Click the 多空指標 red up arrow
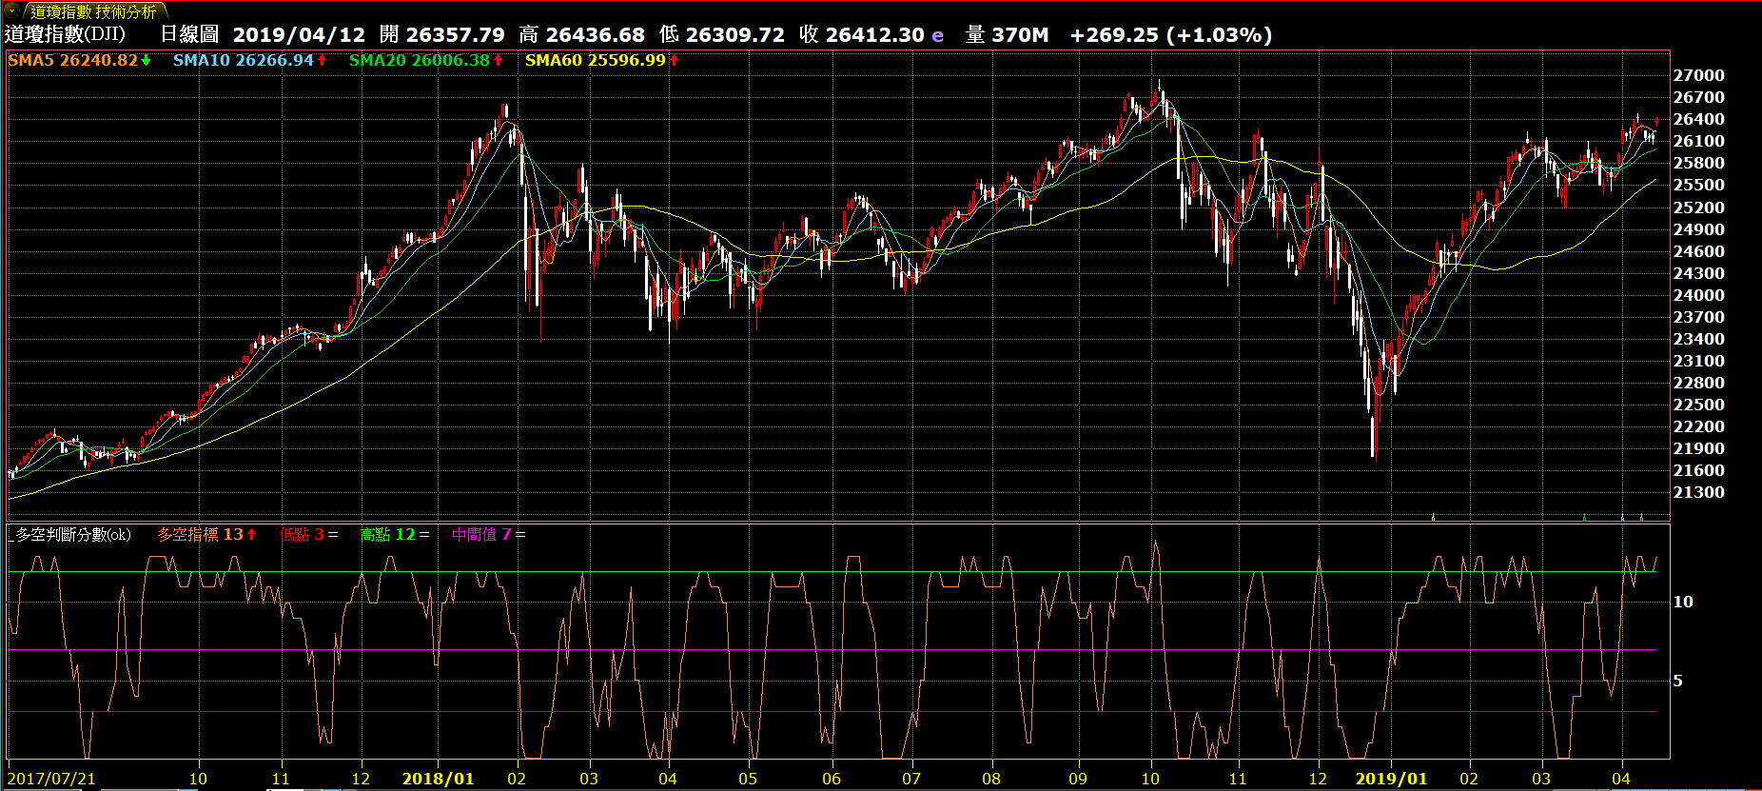The width and height of the screenshot is (1762, 791). coord(252,535)
